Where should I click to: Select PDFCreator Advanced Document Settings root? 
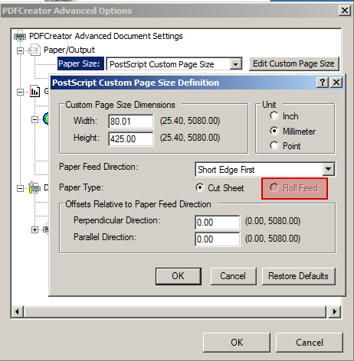tap(106, 36)
